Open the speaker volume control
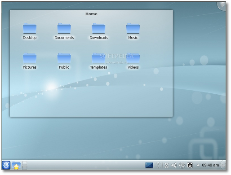This screenshot has height=175, width=231. [174, 166]
